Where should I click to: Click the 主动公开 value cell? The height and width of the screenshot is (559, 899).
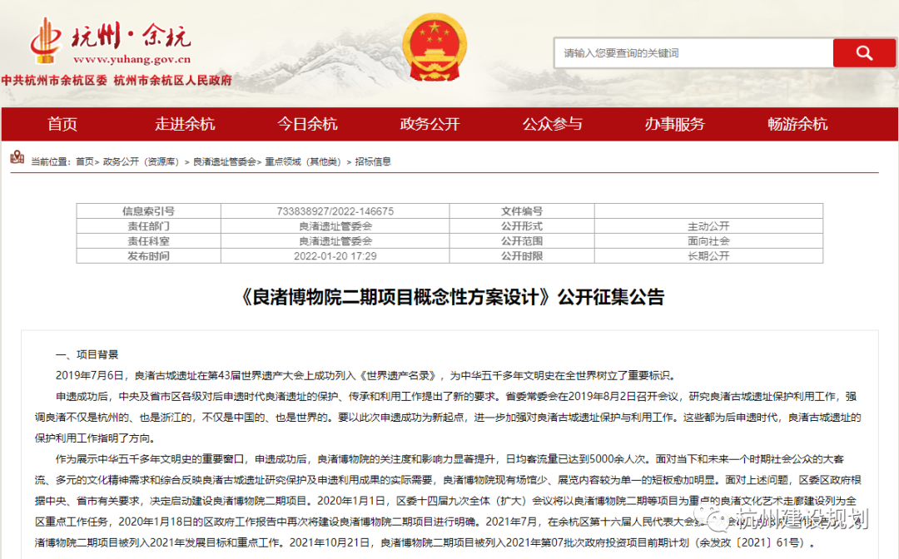point(708,226)
